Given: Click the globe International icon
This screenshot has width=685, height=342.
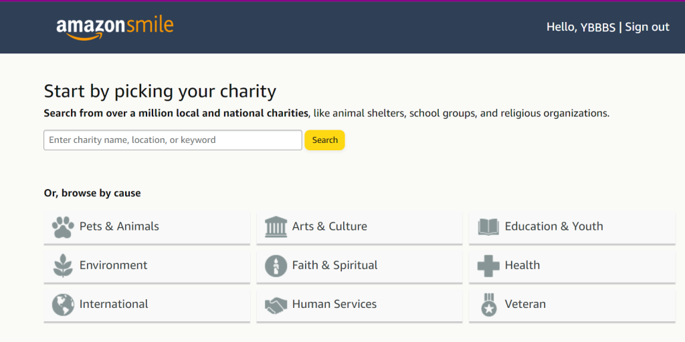Looking at the screenshot, I should [63, 305].
